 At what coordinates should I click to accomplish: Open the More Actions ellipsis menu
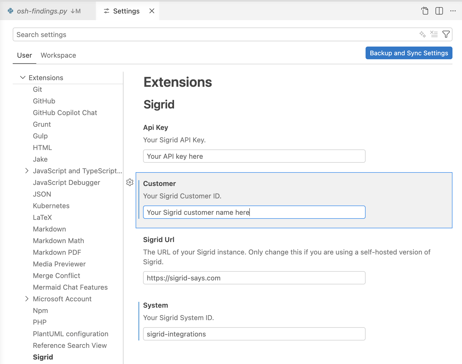[453, 11]
